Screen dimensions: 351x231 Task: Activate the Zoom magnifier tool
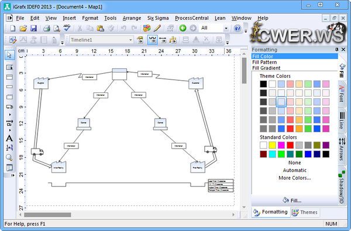[x=9, y=157]
